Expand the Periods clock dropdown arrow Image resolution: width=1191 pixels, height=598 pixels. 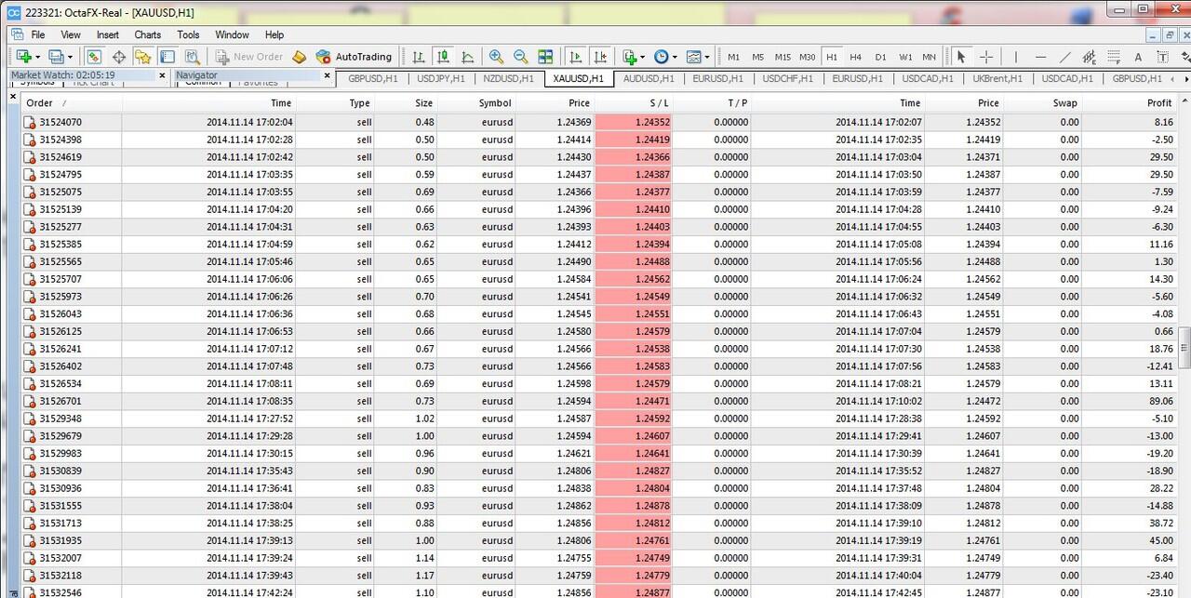(674, 58)
